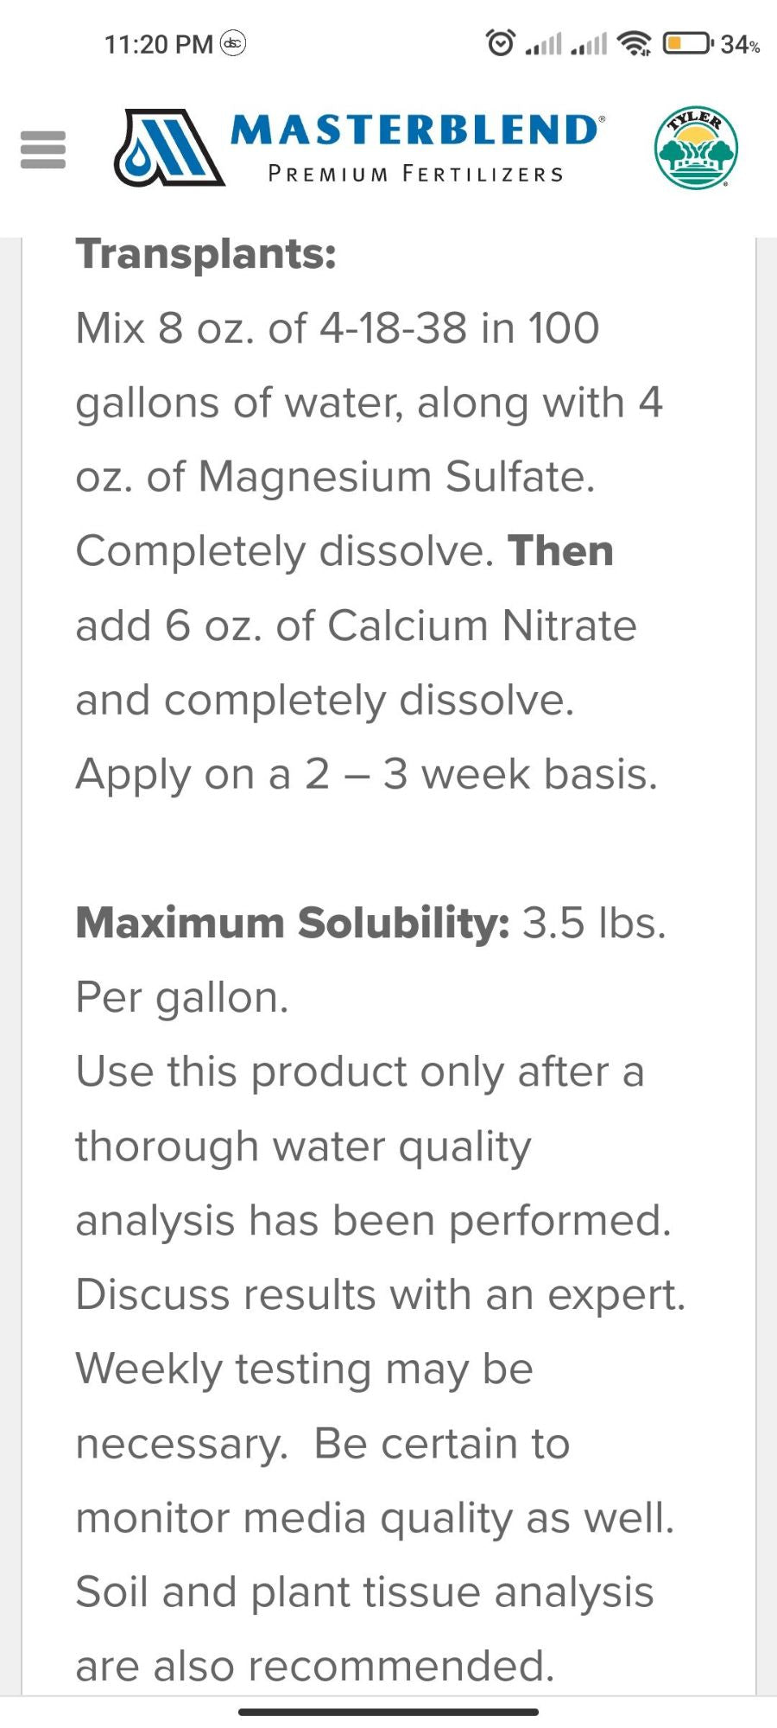Tap the Masterblend water droplet logo
Image resolution: width=777 pixels, height=1728 pixels.
click(169, 148)
